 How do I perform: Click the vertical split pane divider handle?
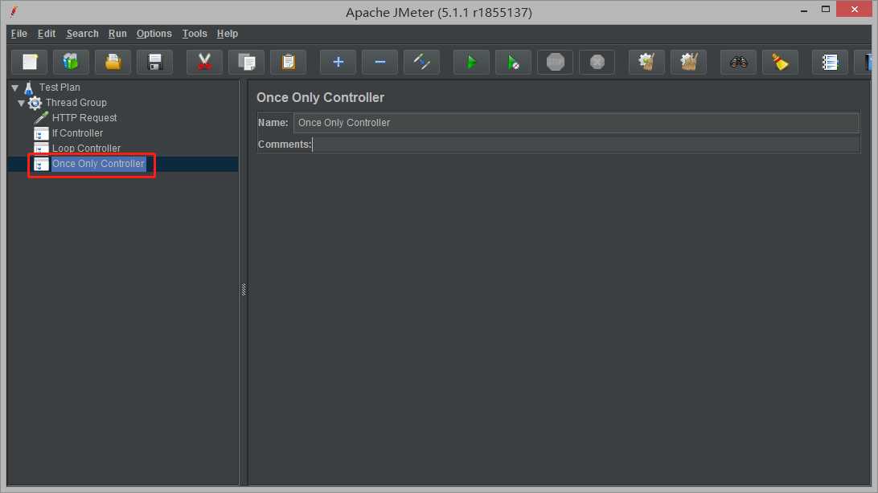pos(244,290)
